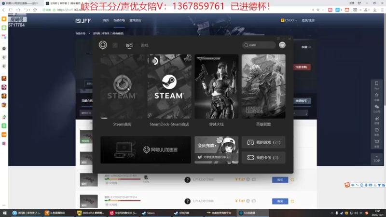Screen dimensions: 386x217
Task: Click 饰品市场 in the BUFF breadcrumb
Action: (x=80, y=33)
